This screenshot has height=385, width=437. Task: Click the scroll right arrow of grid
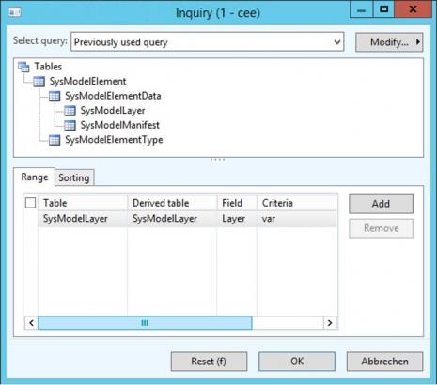[x=330, y=323]
